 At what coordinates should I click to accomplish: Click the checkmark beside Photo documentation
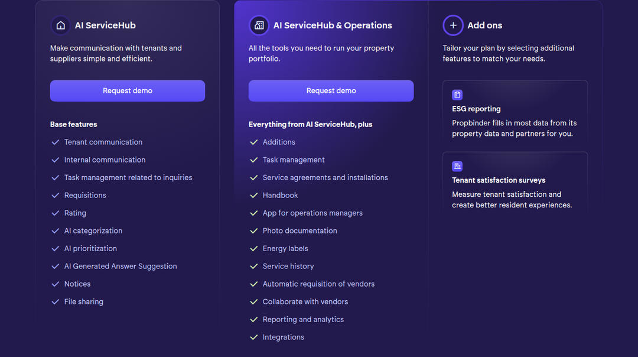point(254,231)
